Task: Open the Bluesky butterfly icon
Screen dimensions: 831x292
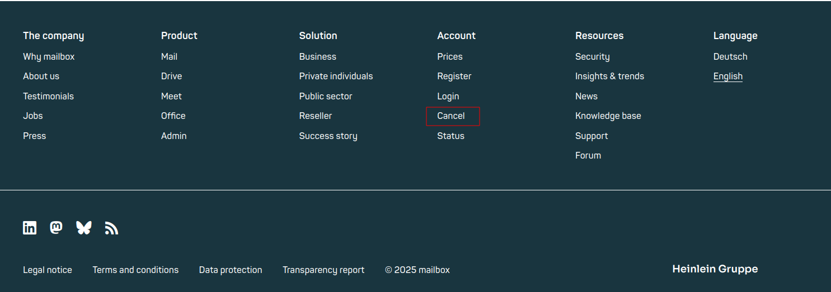Action: pos(83,228)
